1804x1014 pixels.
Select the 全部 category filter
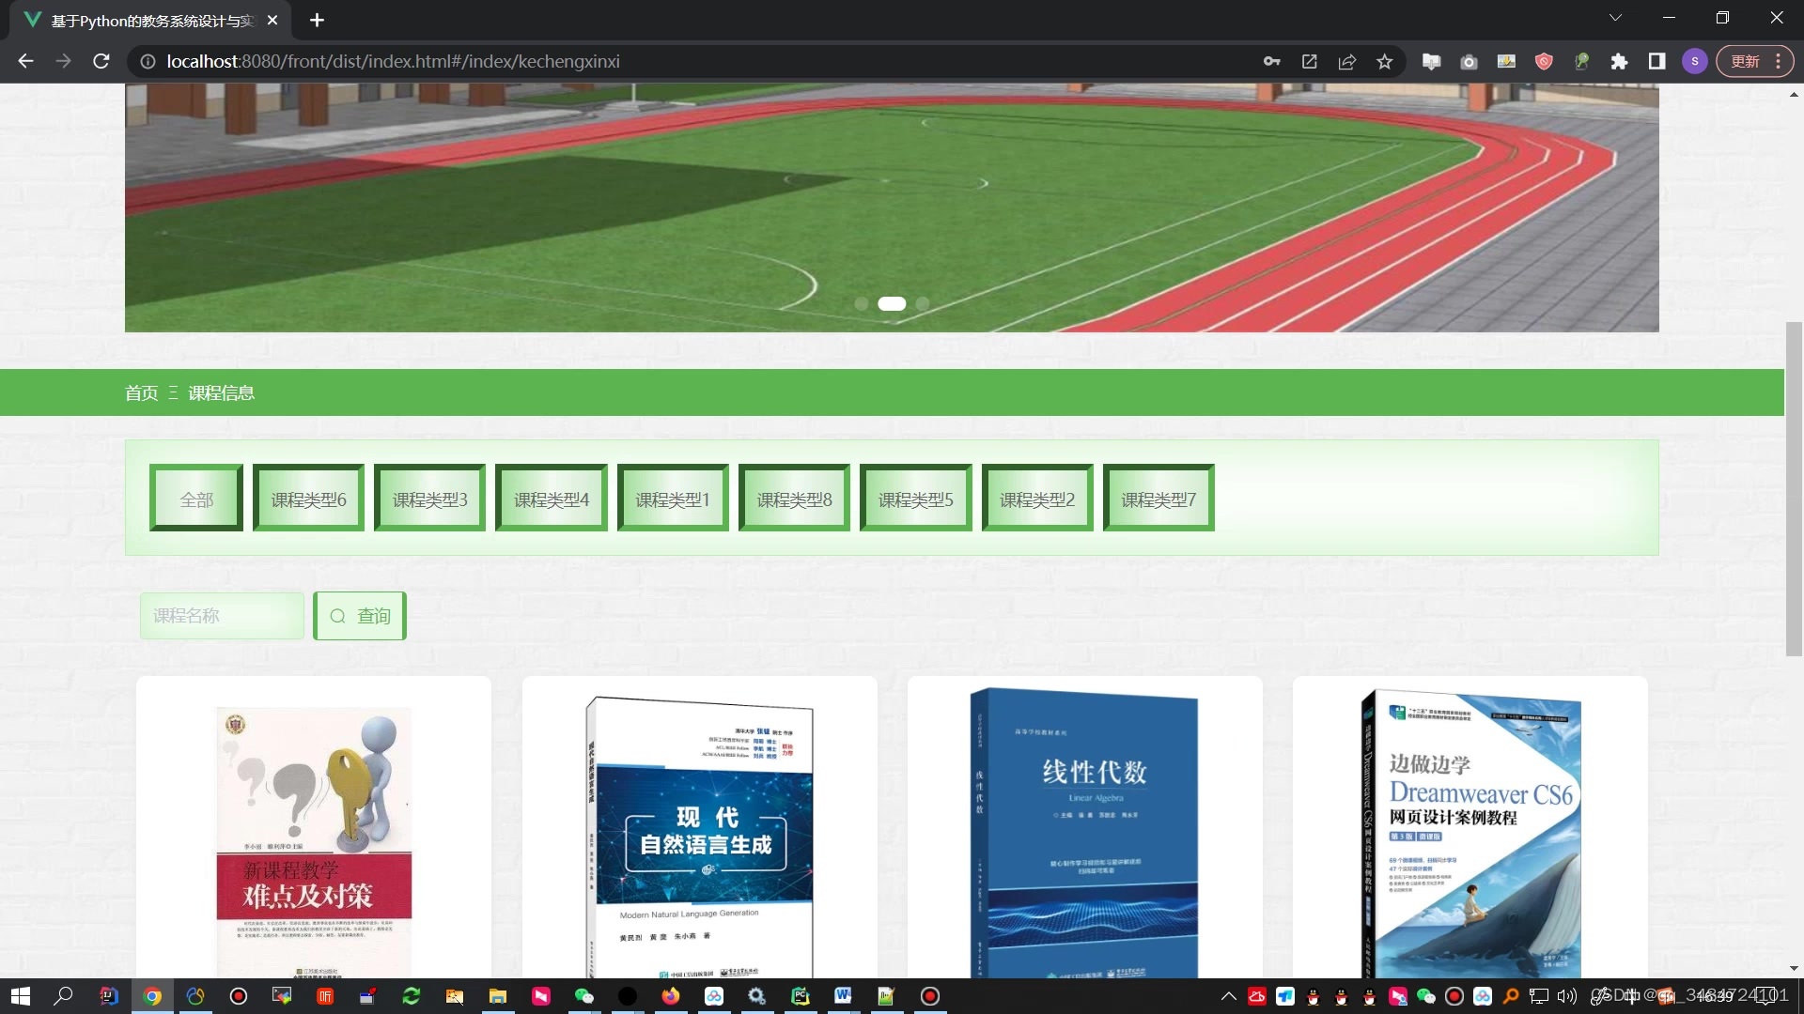pyautogui.click(x=196, y=499)
